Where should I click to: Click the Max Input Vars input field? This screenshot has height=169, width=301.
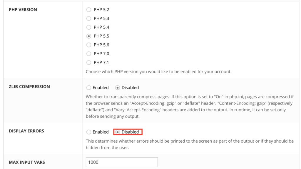point(121,162)
